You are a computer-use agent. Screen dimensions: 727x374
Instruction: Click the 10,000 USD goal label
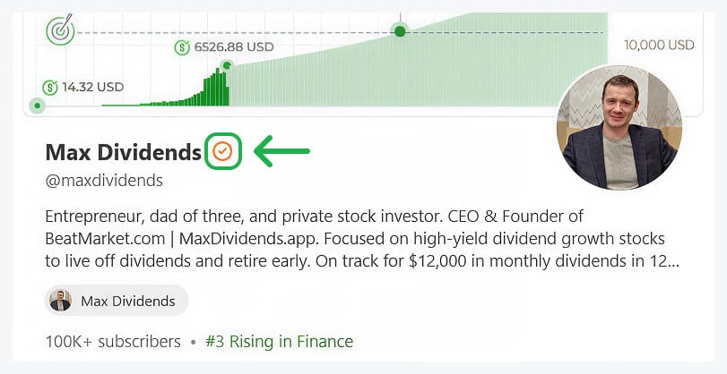tap(659, 45)
